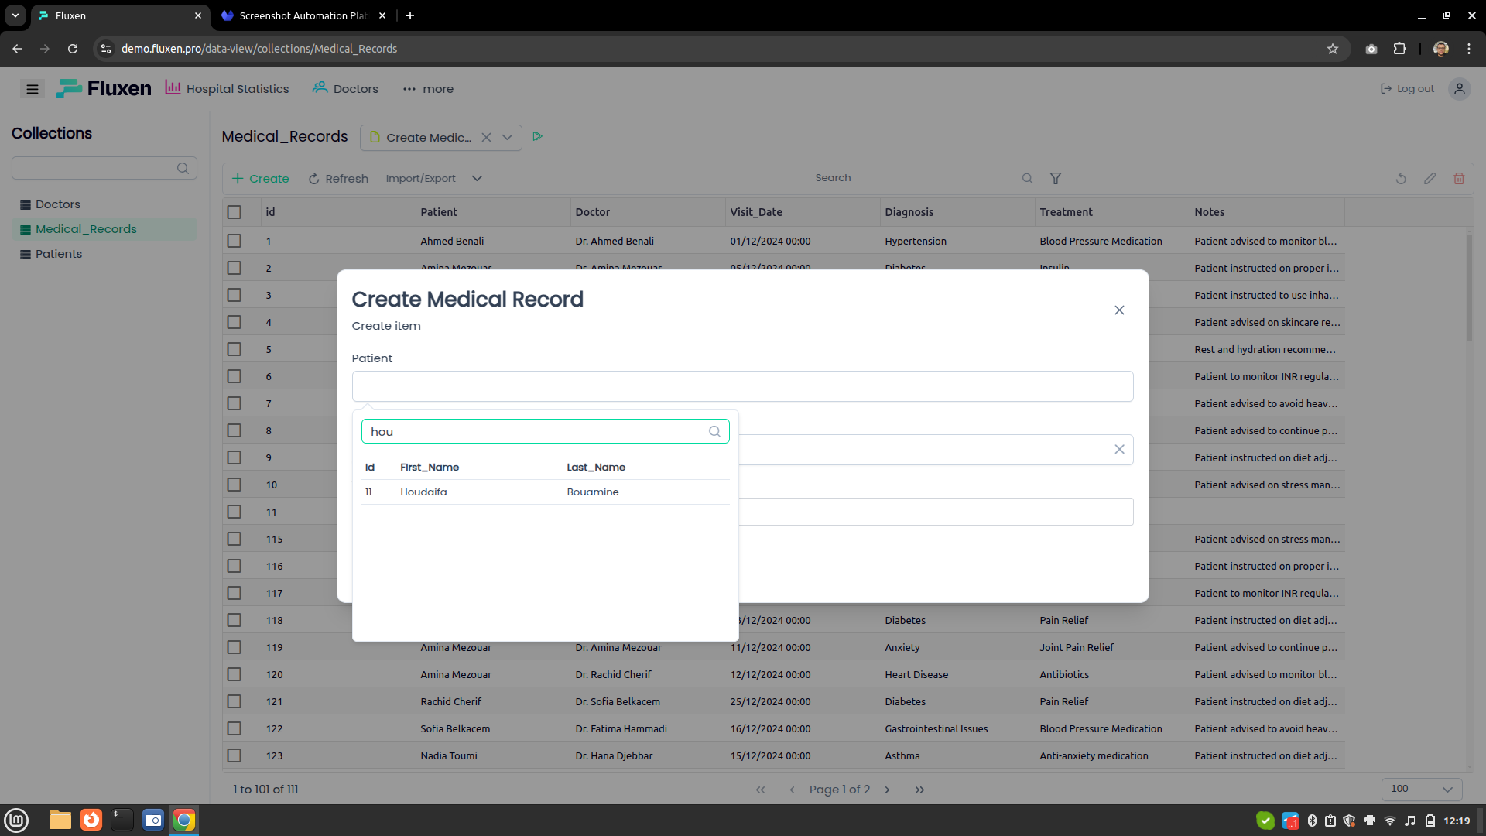Click the edit pencil icon

pyautogui.click(x=1430, y=179)
